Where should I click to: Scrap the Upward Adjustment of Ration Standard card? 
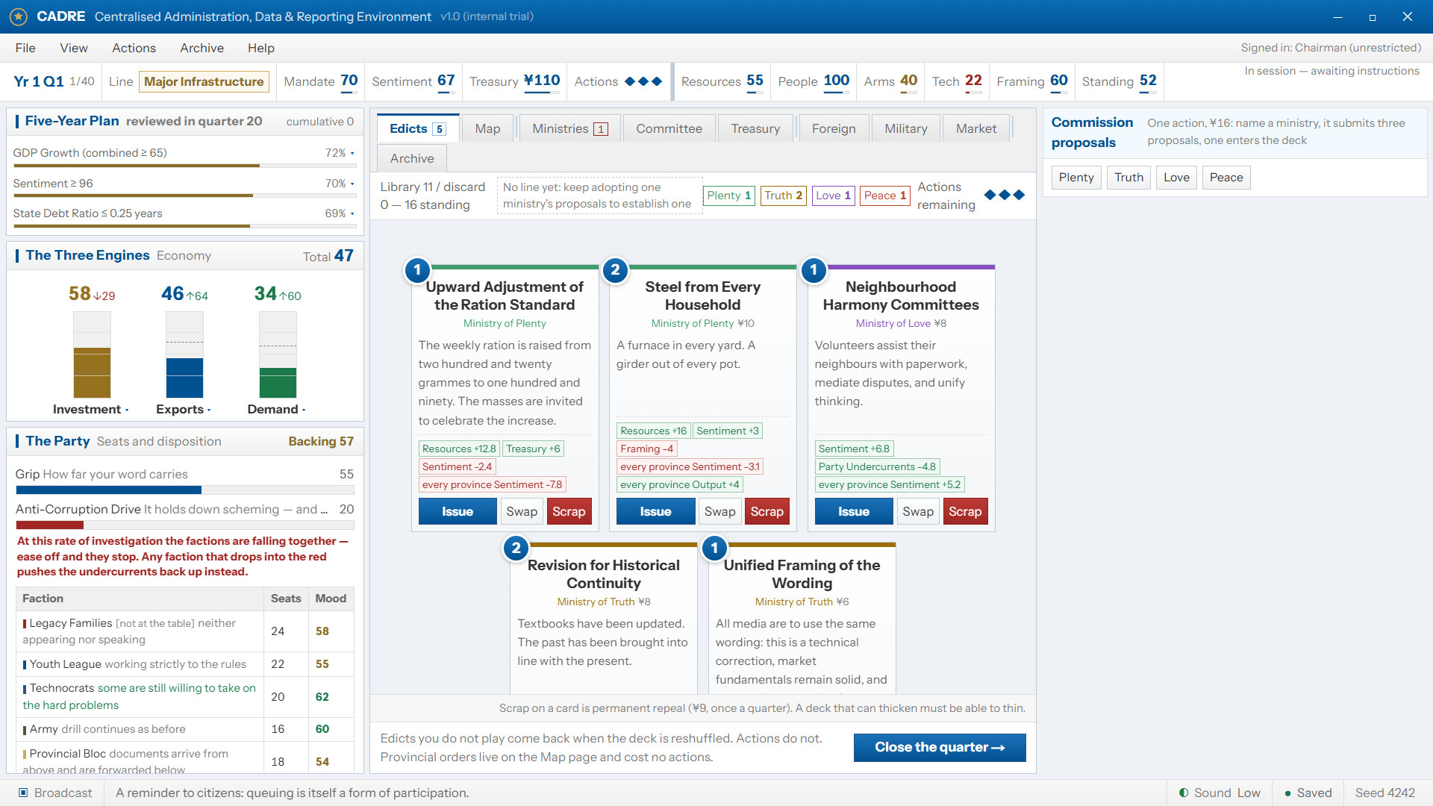click(x=569, y=511)
